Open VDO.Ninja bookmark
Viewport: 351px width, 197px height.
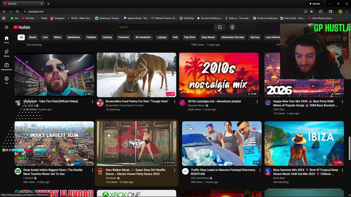click(187, 18)
